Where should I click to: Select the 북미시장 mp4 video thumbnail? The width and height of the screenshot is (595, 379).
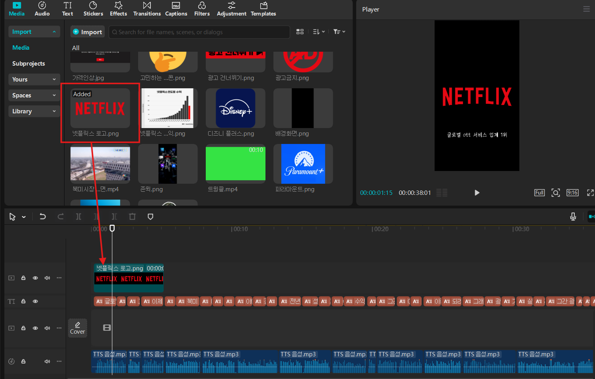100,164
